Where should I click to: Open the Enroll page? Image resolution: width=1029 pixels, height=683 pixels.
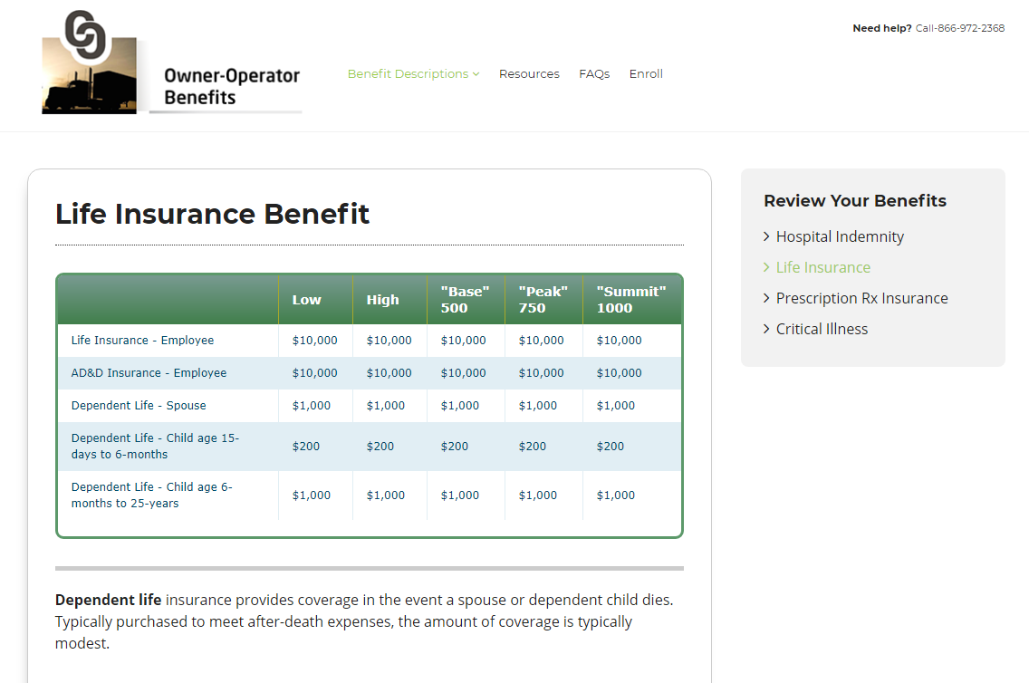[x=646, y=74]
